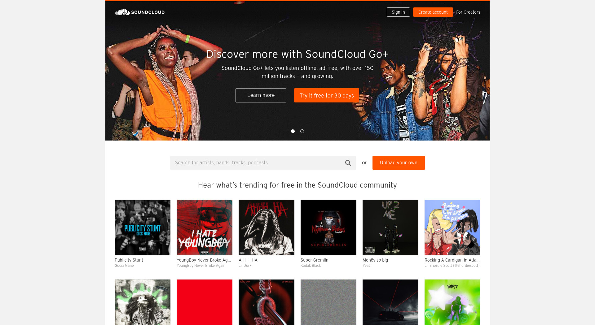Click the SoundCloud logo icon

tap(122, 12)
